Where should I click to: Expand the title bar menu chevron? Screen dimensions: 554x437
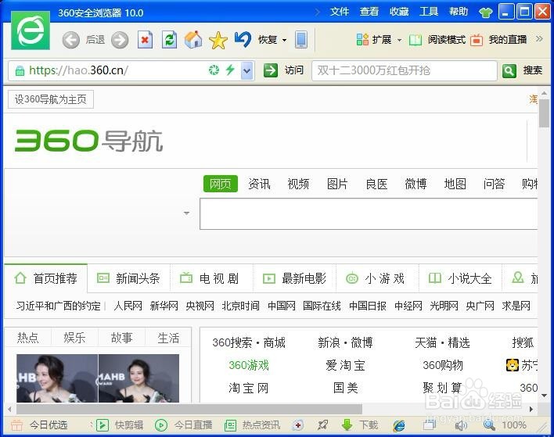coord(317,12)
